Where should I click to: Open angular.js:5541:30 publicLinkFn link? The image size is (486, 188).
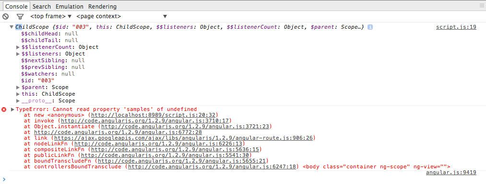pyautogui.click(x=165, y=155)
